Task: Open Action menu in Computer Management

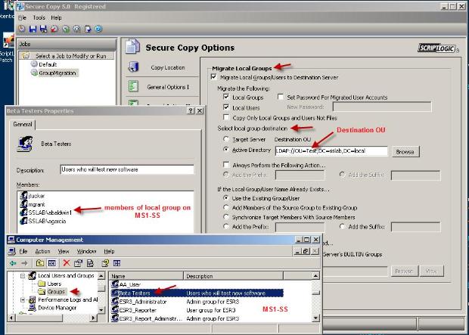Action: [42, 251]
